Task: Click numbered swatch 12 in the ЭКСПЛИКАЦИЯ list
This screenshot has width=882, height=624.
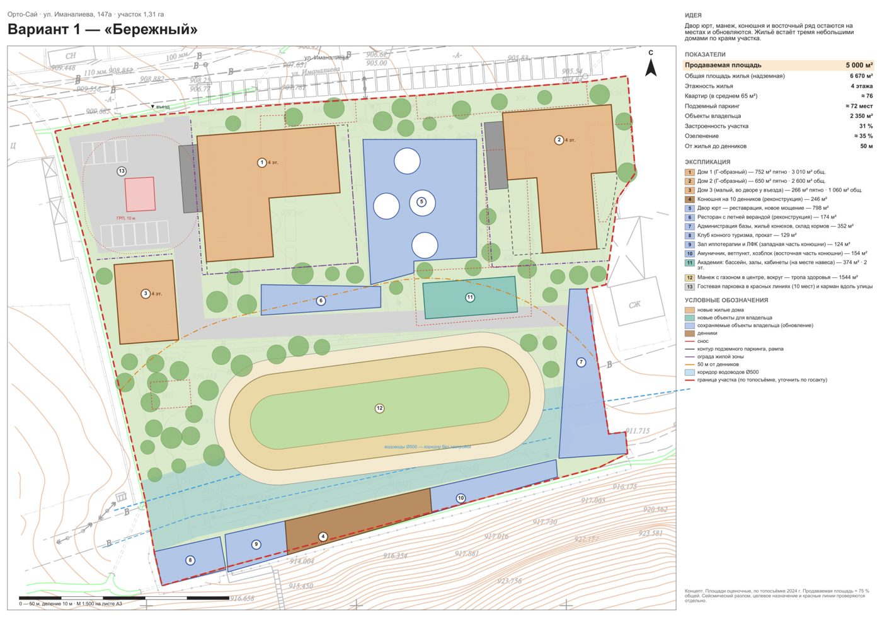Action: (x=690, y=278)
